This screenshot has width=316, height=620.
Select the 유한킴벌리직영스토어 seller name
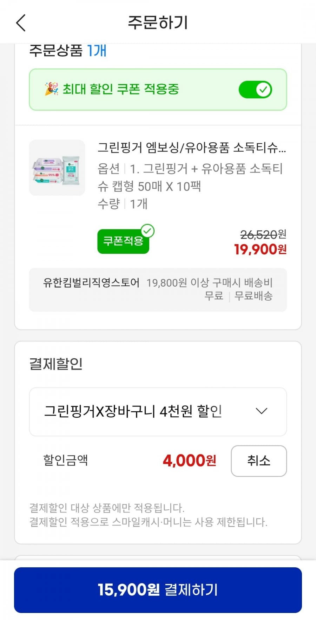[91, 282]
